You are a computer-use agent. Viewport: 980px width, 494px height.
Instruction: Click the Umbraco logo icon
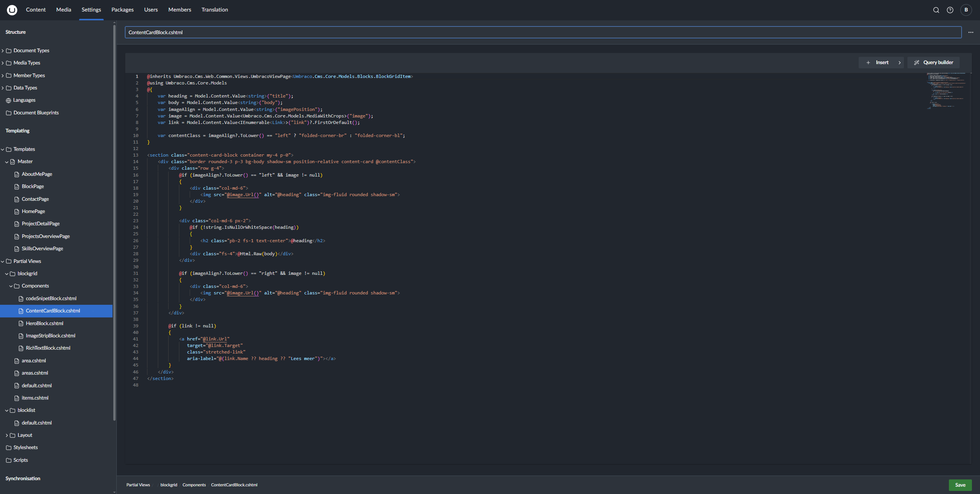(x=12, y=10)
